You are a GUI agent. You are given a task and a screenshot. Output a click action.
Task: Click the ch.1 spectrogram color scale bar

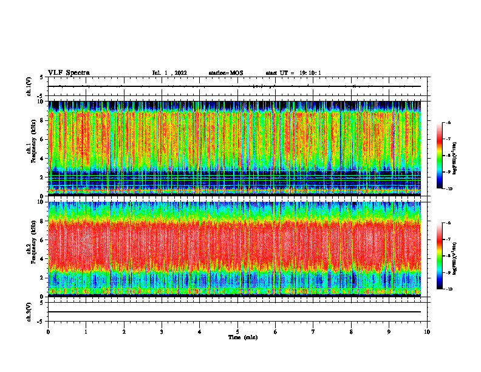[x=439, y=156]
